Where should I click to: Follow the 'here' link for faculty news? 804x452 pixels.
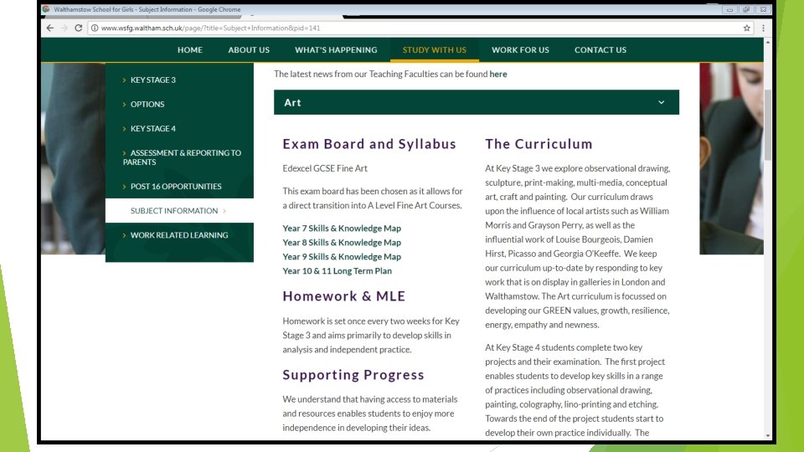point(497,74)
